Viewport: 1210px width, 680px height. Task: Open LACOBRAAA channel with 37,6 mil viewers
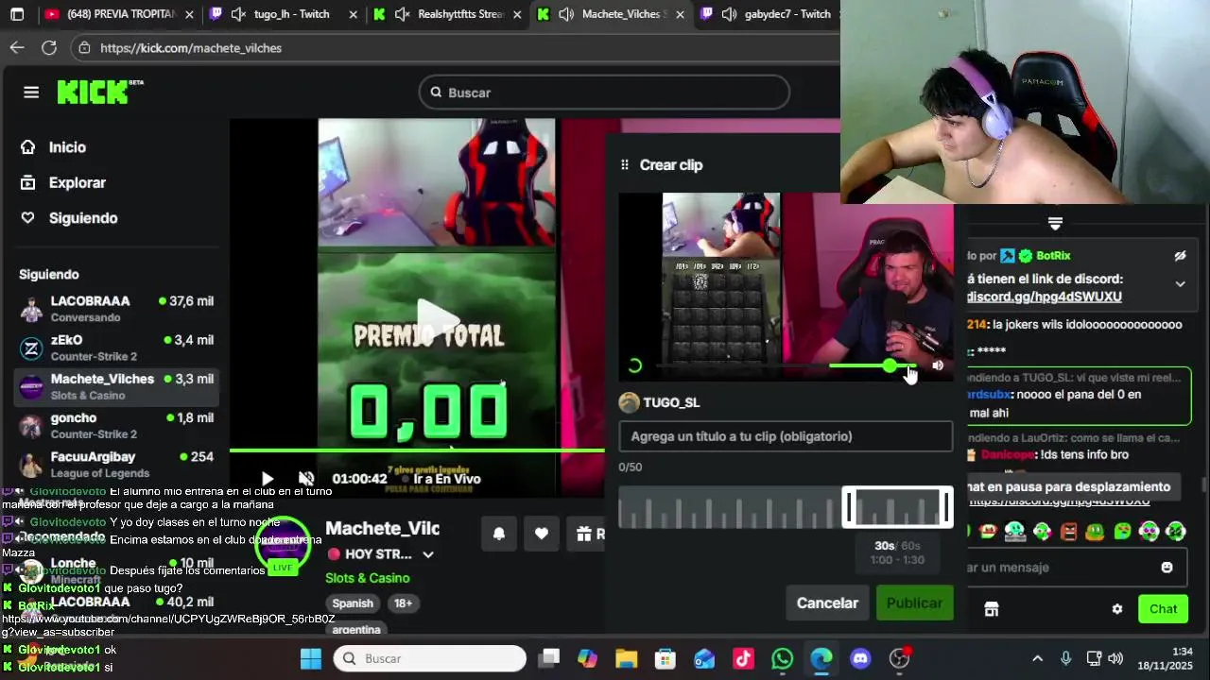pos(117,308)
